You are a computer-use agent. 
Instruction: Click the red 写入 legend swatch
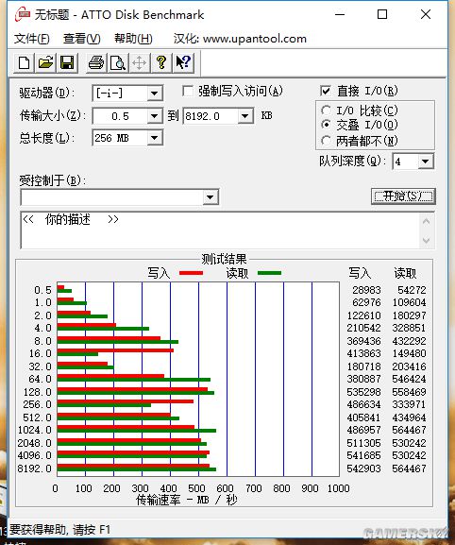[191, 273]
